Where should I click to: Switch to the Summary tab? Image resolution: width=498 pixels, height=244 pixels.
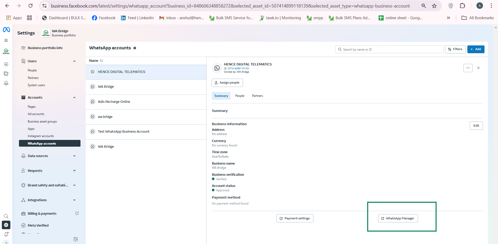click(x=221, y=96)
